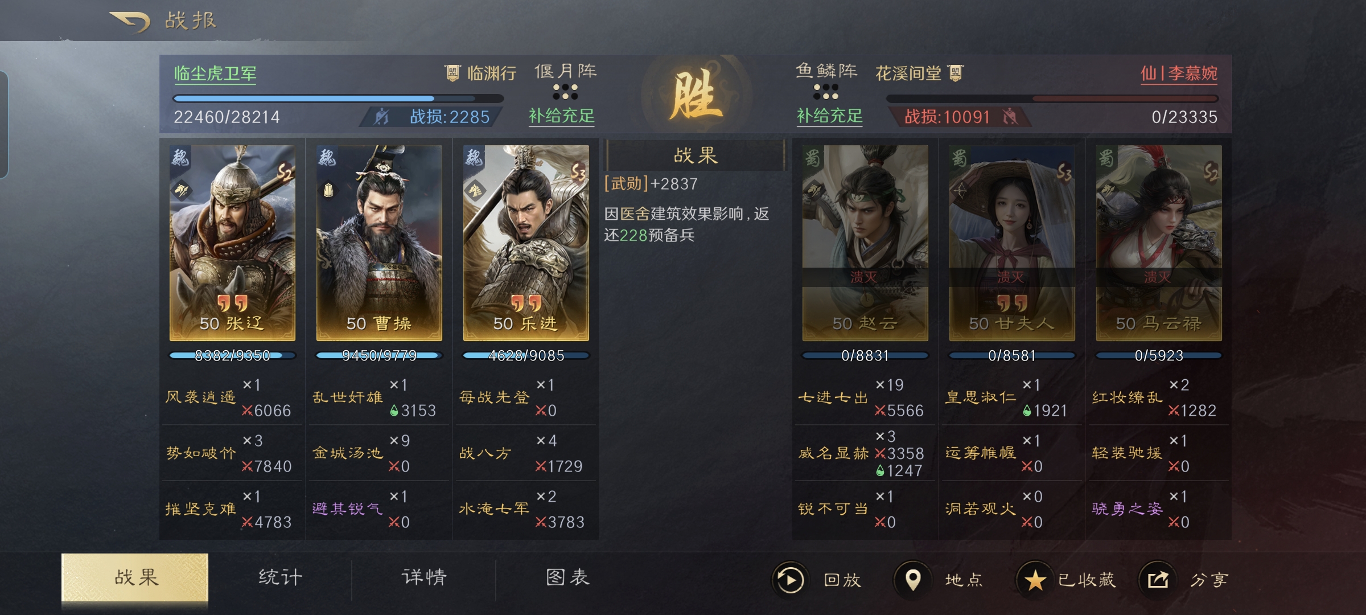Image resolution: width=1366 pixels, height=615 pixels.
Task: Play the battle replay (回放) icon
Action: tap(790, 580)
